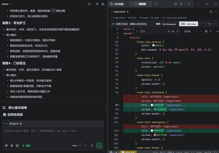
Task: Click the 画像3：专业护工 heading
Action: tap(14, 23)
